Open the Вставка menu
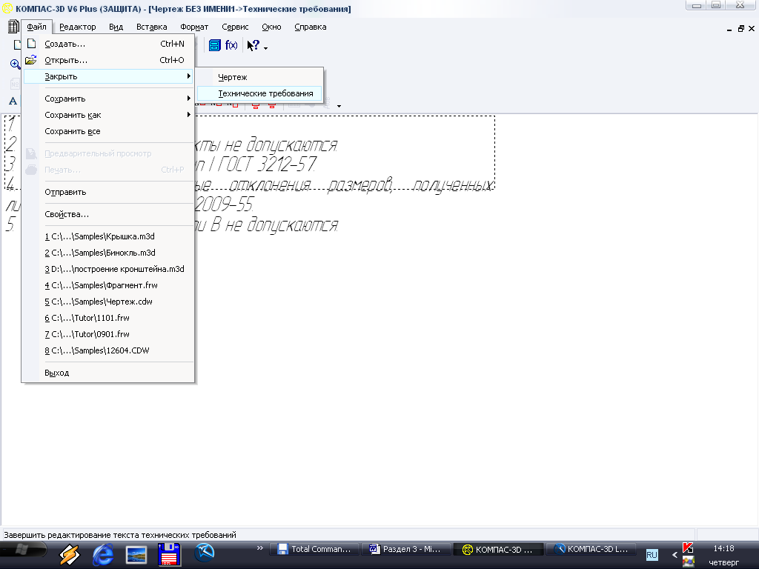The image size is (759, 569). click(x=151, y=27)
